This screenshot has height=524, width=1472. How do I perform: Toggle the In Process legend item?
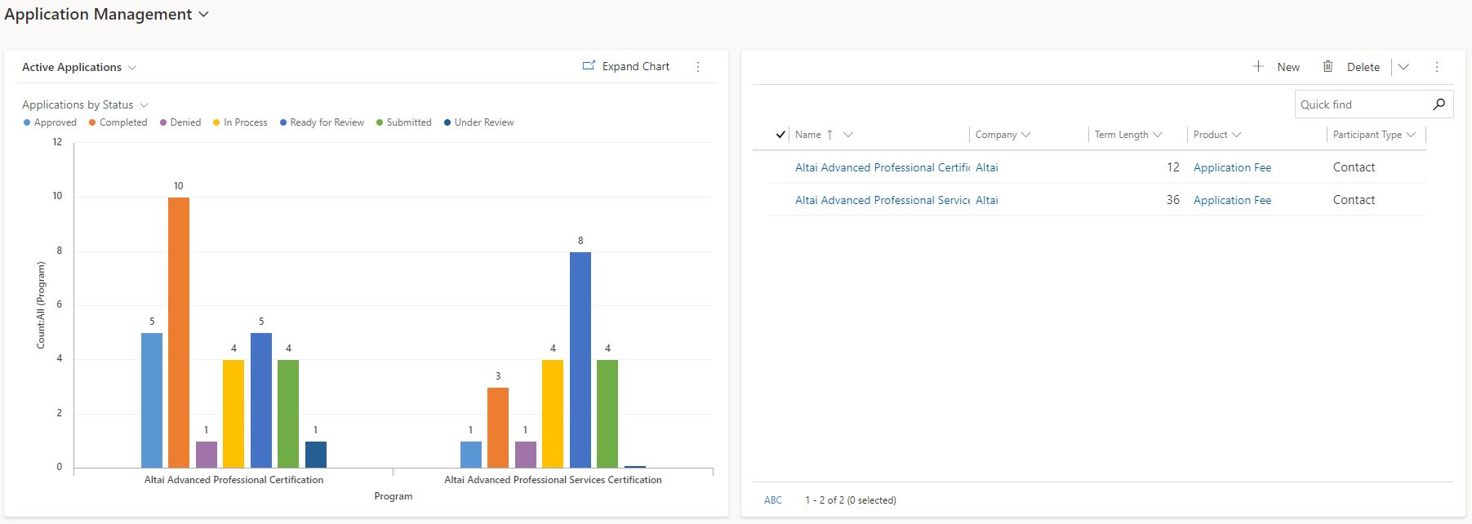point(240,122)
